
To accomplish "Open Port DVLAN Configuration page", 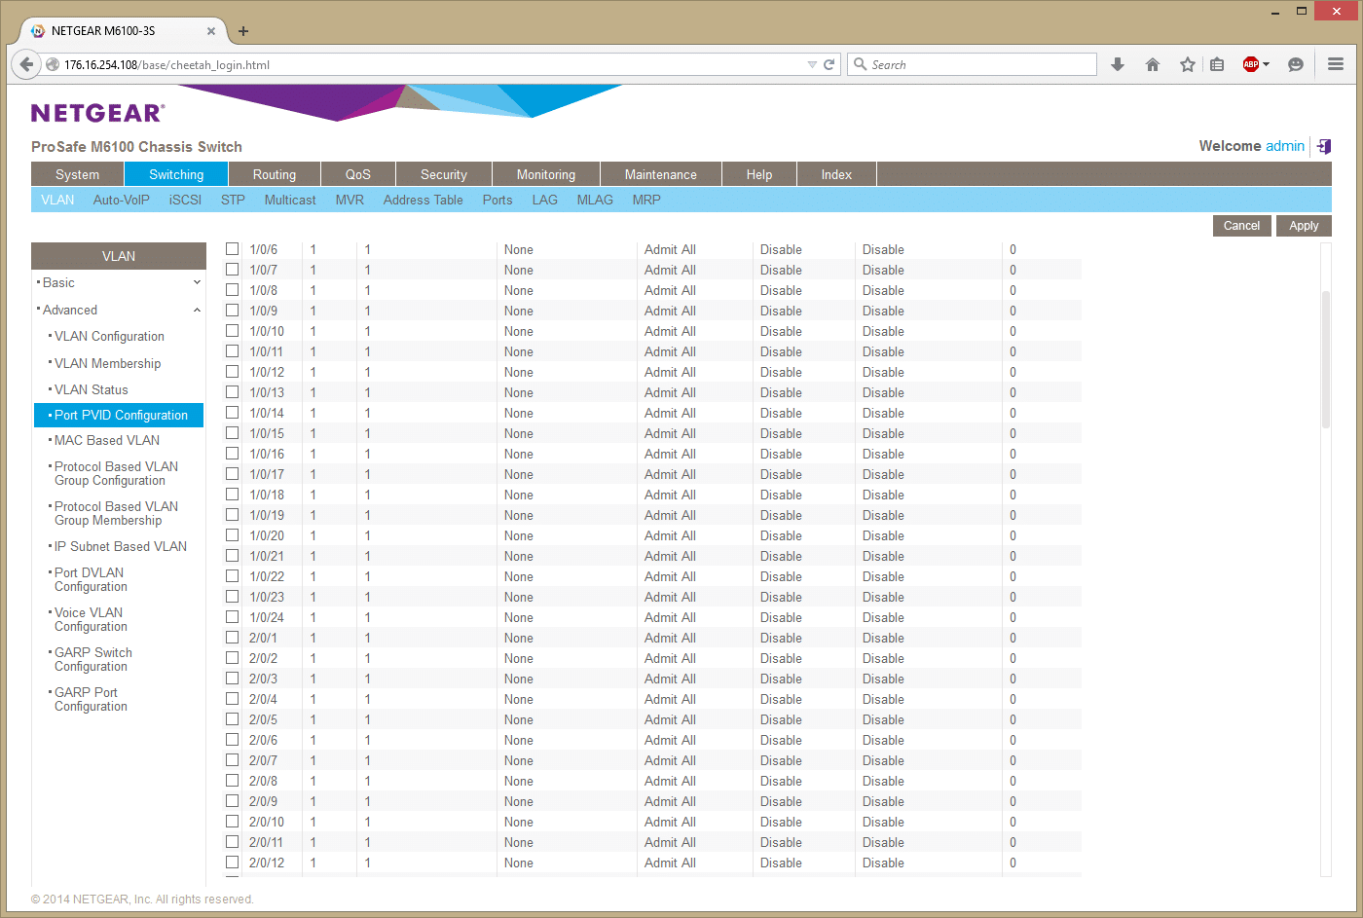I will pyautogui.click(x=91, y=579).
